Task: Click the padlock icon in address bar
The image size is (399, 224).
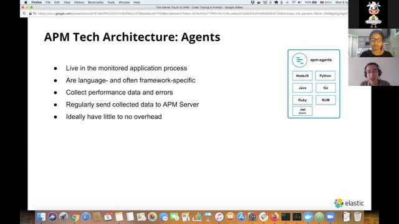Action: coord(31,14)
